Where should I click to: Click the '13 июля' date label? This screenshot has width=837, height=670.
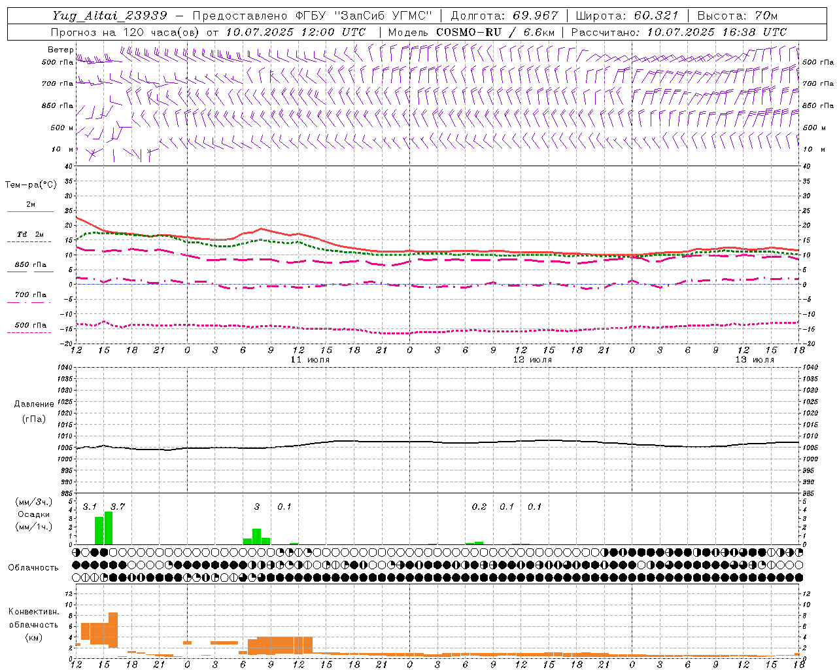point(755,360)
